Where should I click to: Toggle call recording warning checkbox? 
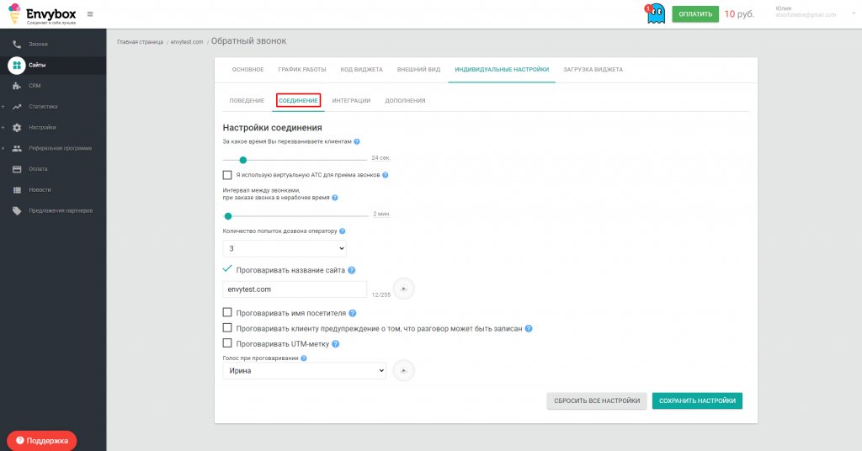click(x=227, y=328)
